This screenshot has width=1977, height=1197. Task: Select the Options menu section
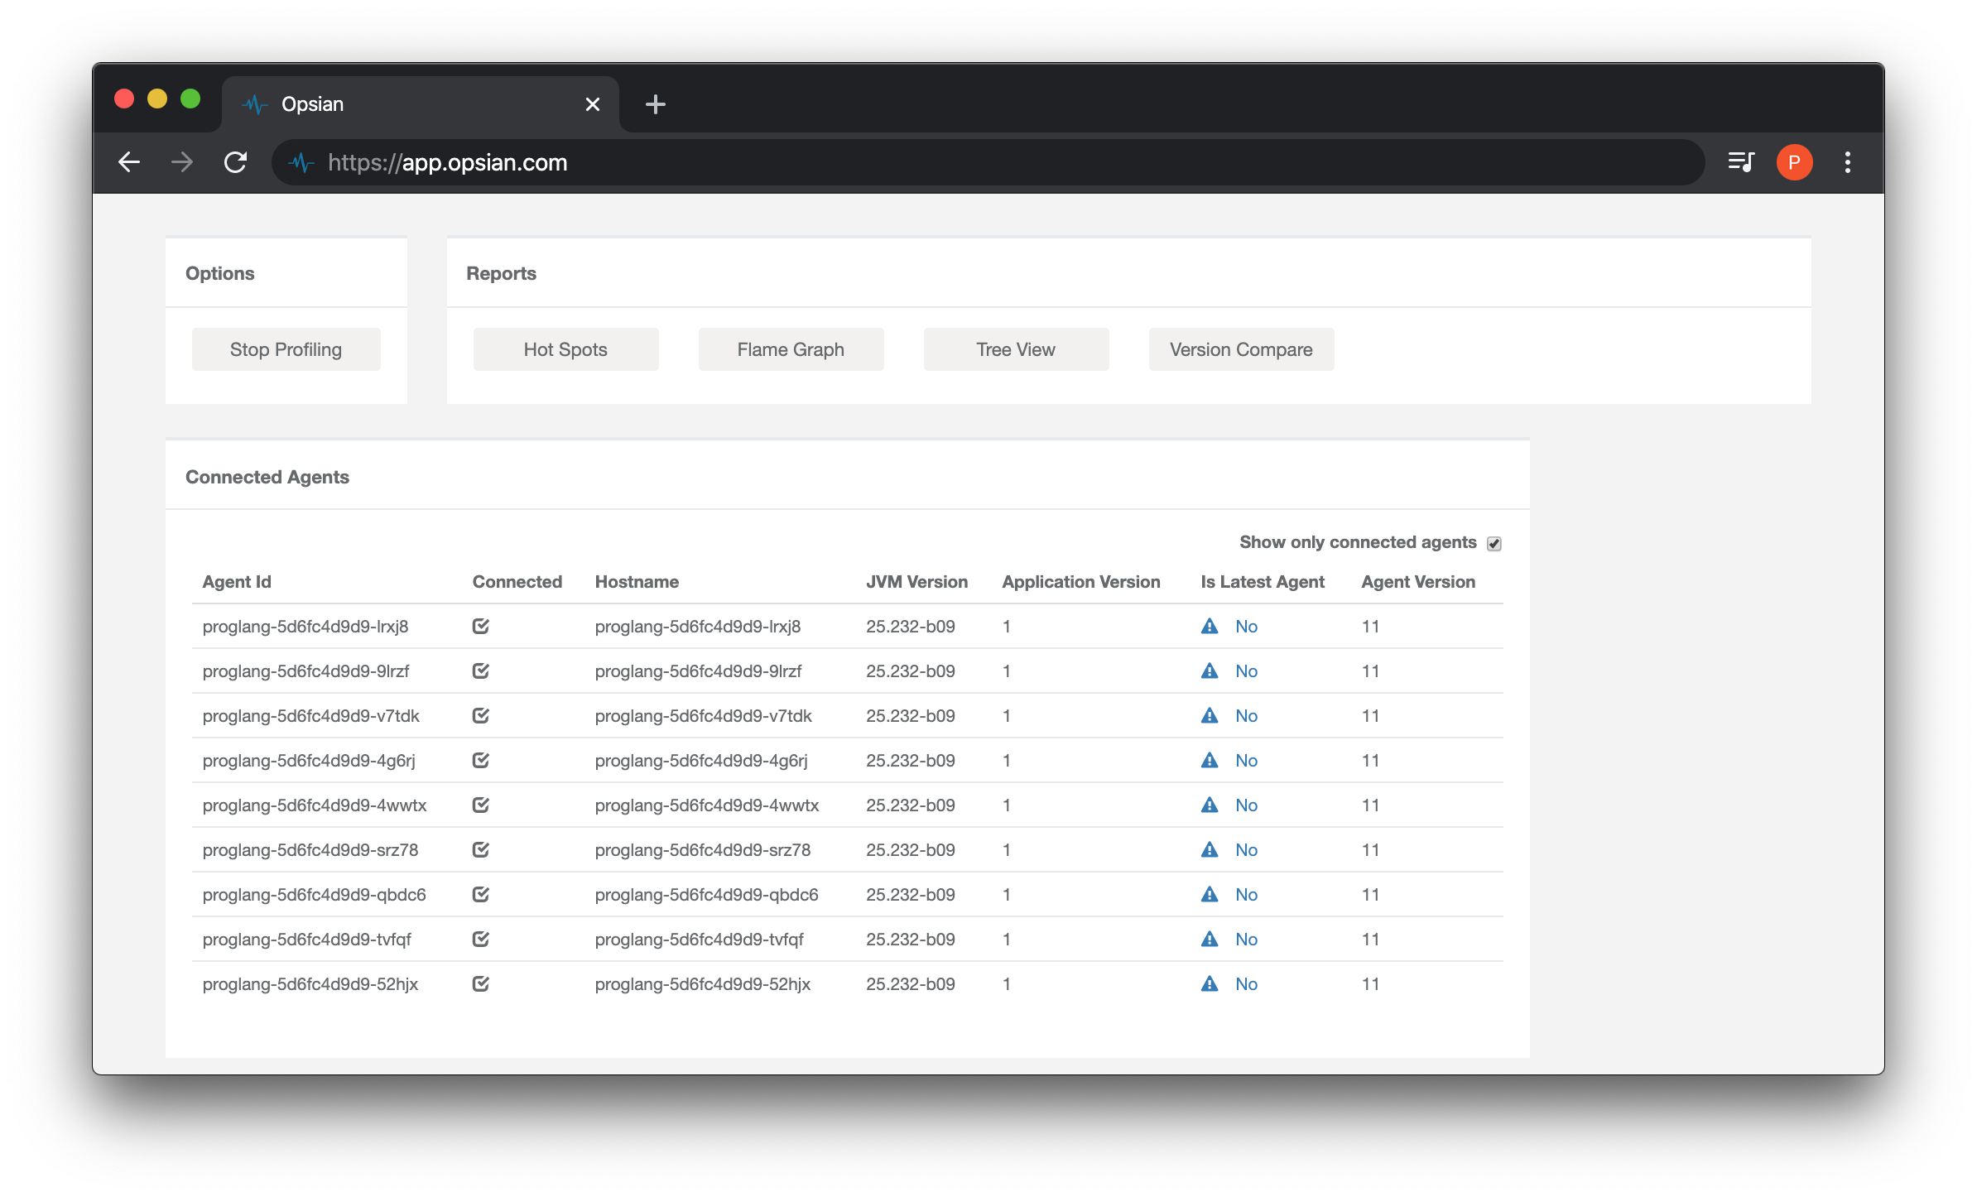coord(284,272)
